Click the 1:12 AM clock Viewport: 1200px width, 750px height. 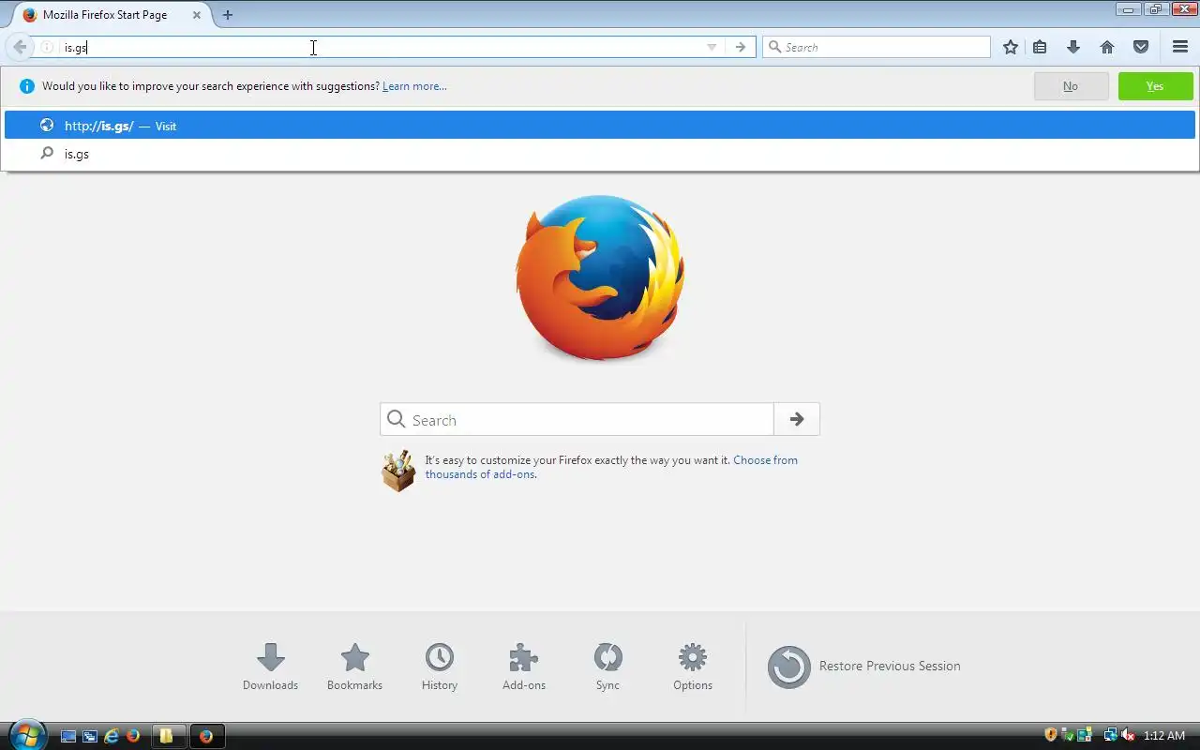coord(1164,736)
